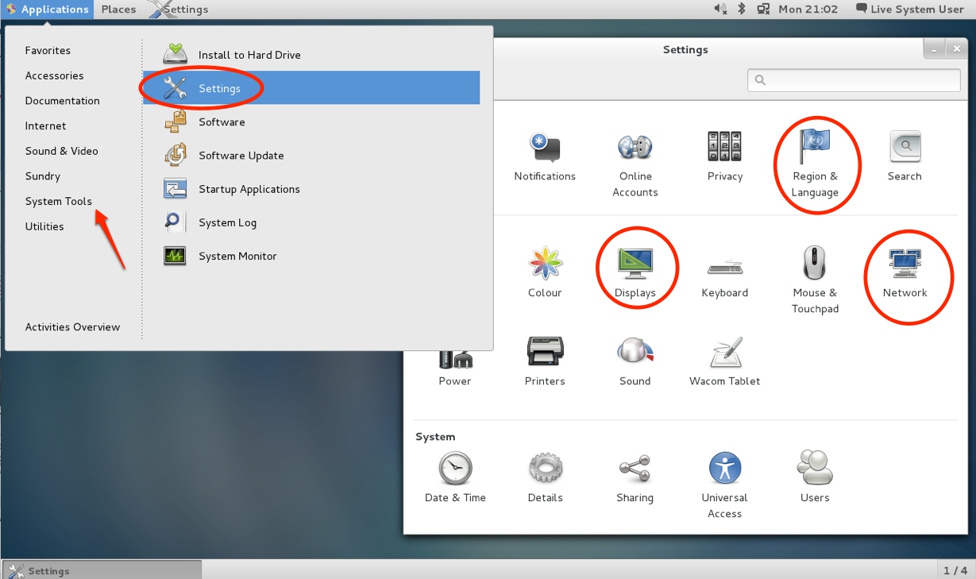Click the Settings window search field
976x579 pixels.
pos(854,79)
